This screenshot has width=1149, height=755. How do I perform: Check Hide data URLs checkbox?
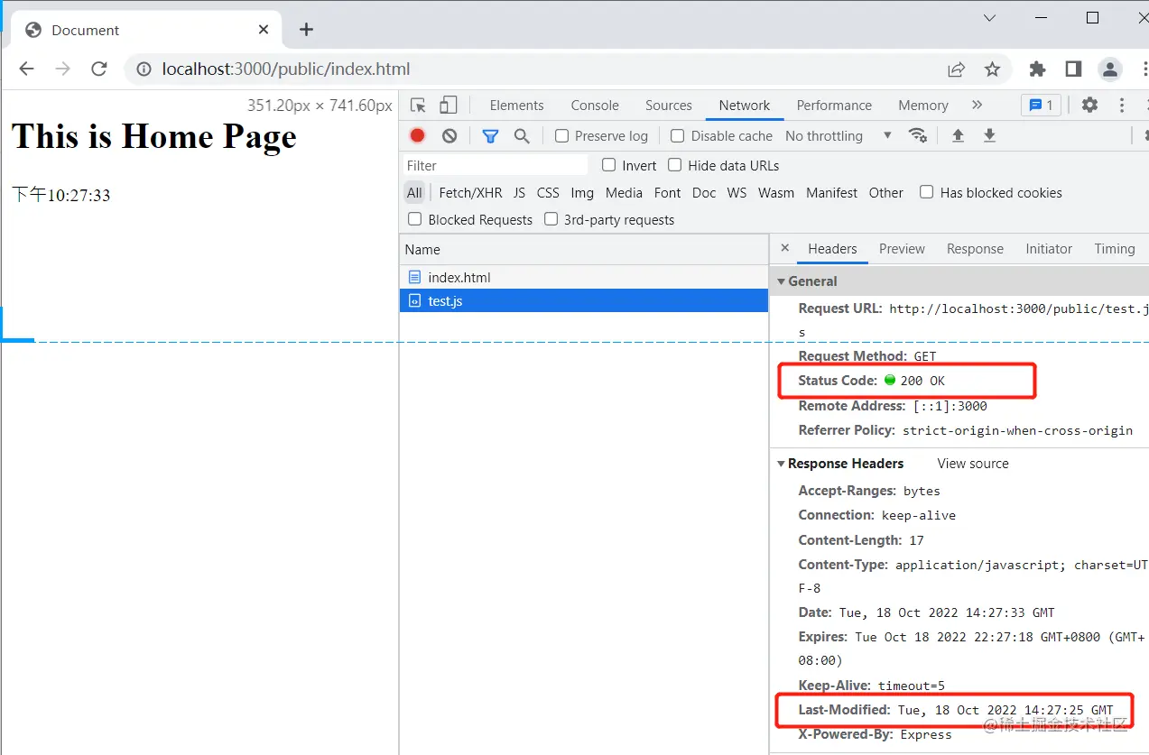675,165
